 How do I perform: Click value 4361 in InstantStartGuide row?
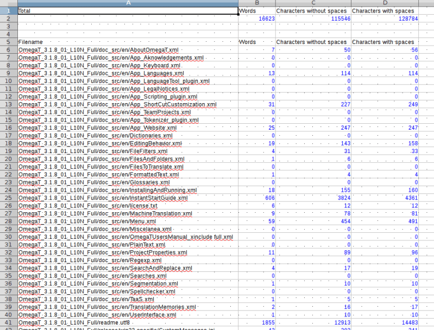coord(385,198)
